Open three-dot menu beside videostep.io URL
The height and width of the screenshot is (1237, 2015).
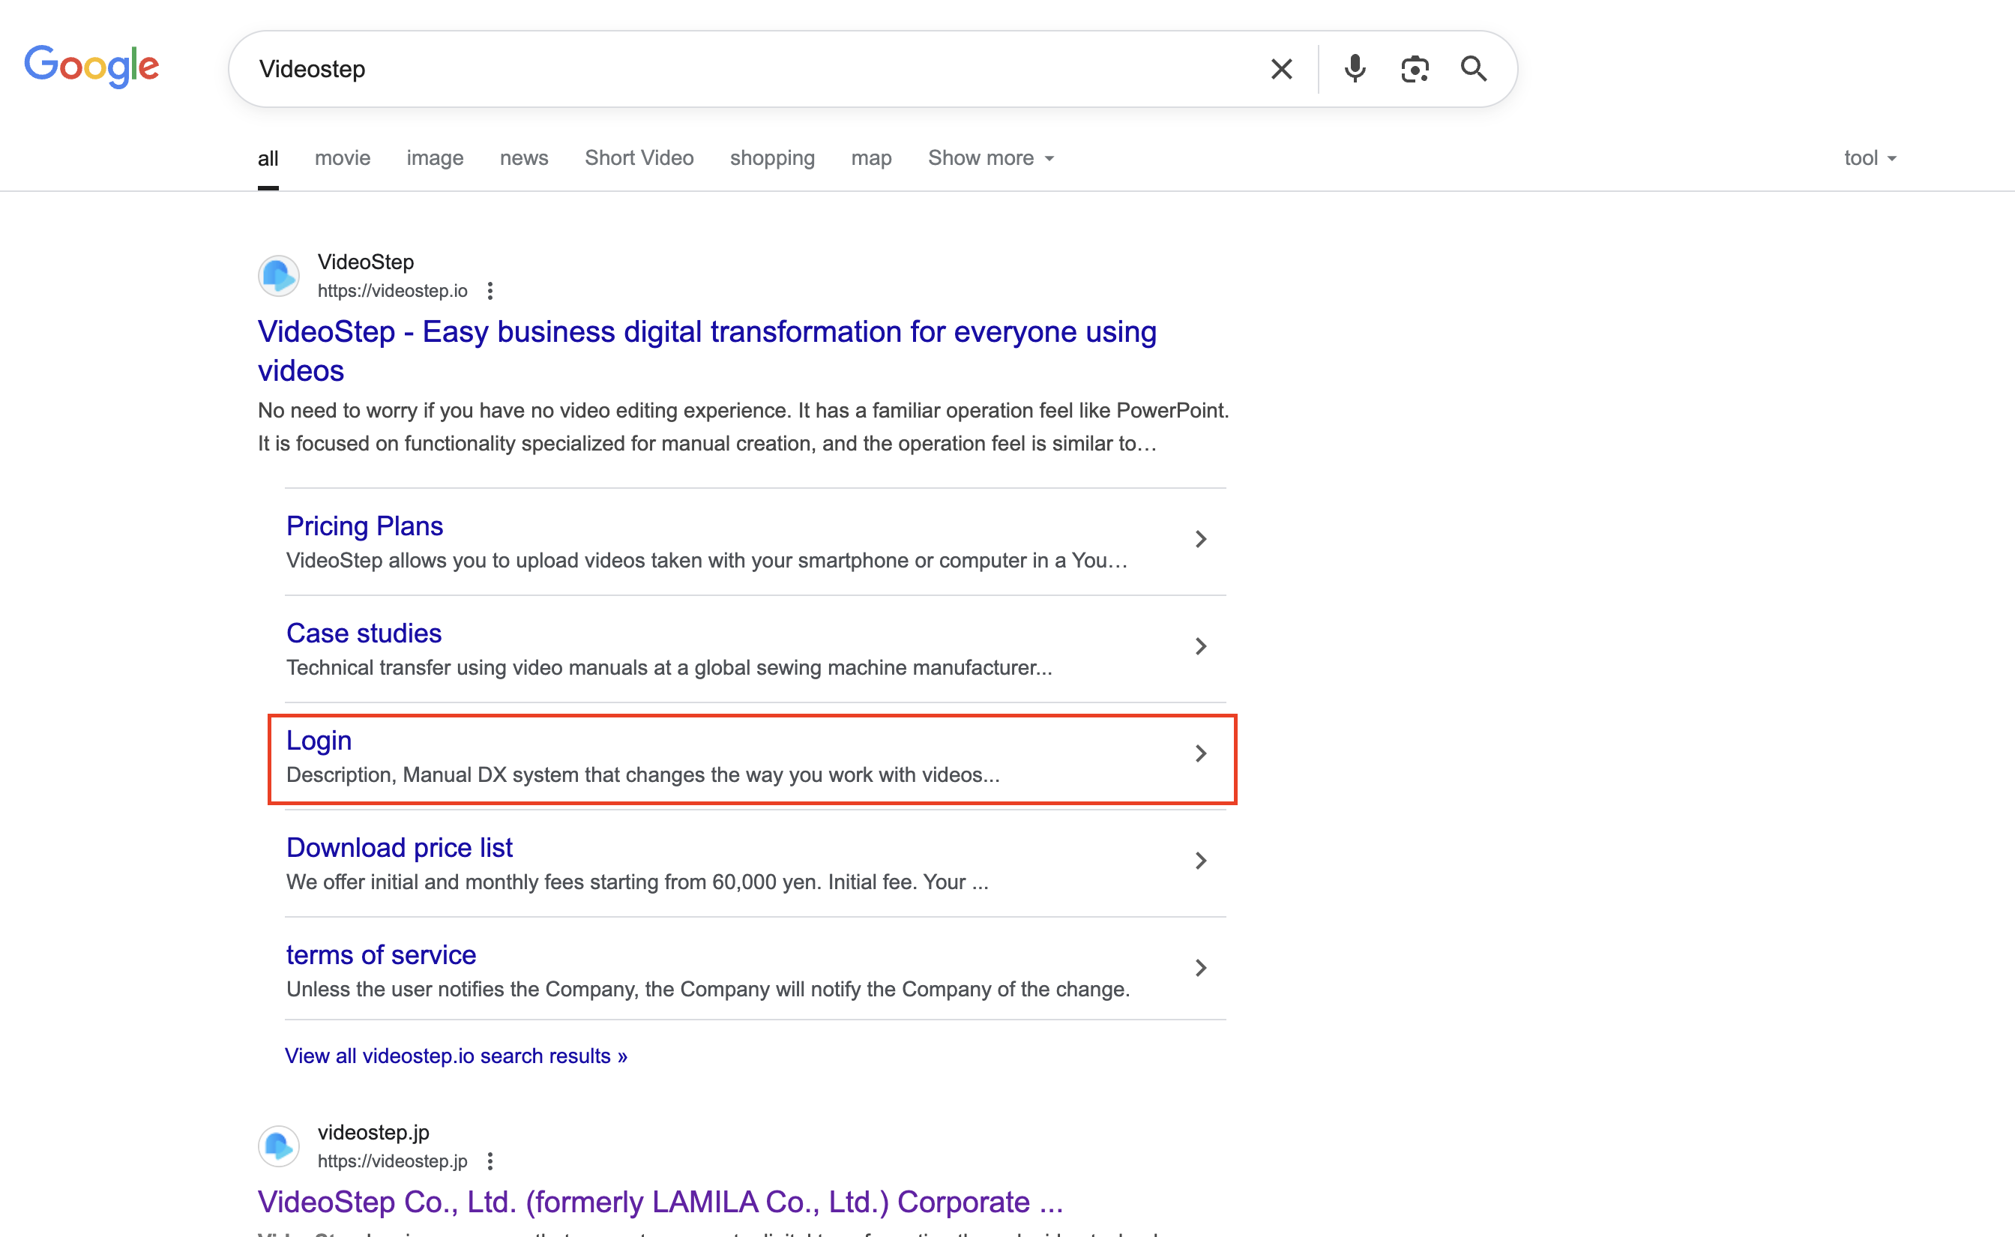(x=490, y=291)
